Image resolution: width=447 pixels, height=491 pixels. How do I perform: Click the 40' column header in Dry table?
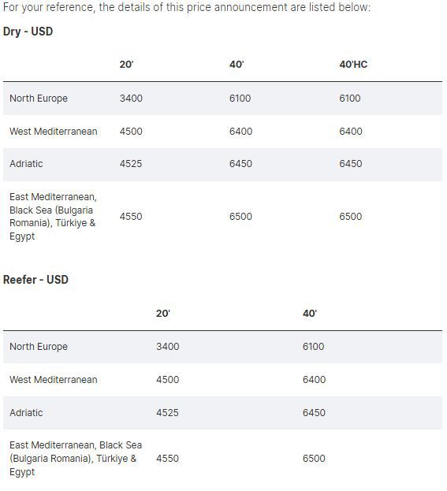[x=237, y=65]
